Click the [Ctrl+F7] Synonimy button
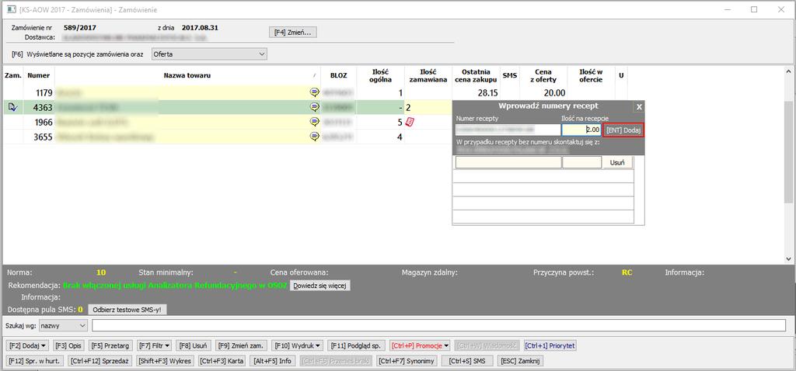796x371 pixels. (407, 361)
